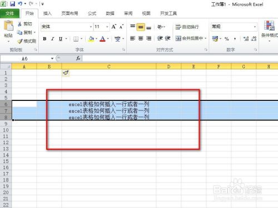Image resolution: width=278 pixels, height=208 pixels.
Task: Click the Paste clipboard icon
Action: [x=8, y=26]
